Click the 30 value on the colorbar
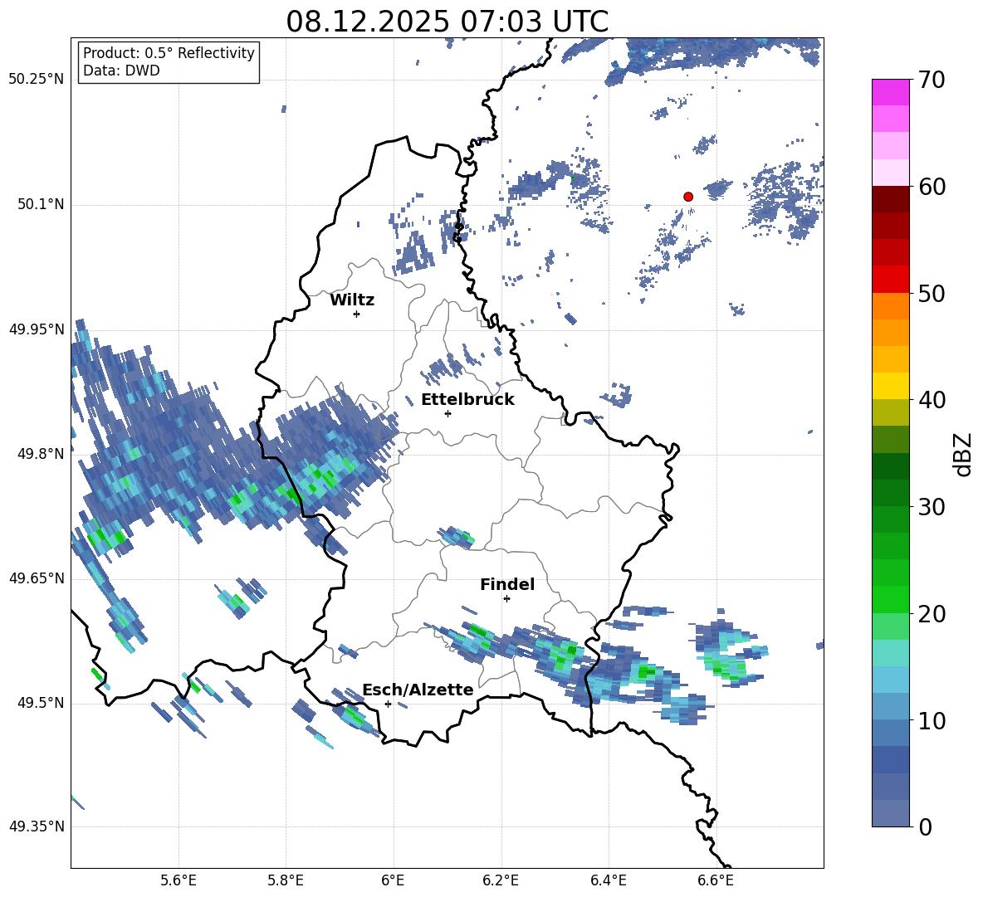This screenshot has height=897, width=983. pyautogui.click(x=932, y=507)
